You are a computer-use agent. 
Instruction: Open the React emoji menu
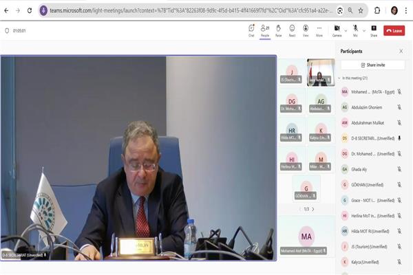tap(292, 31)
